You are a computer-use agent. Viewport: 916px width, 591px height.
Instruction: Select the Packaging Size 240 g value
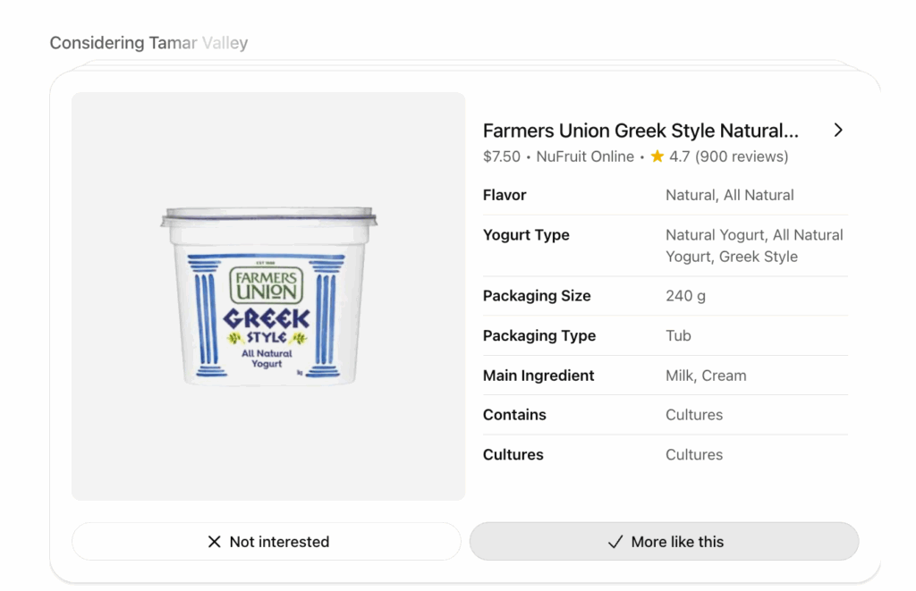pos(685,296)
